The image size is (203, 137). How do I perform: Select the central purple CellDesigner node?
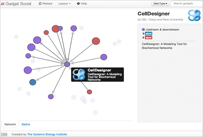pyautogui.click(x=67, y=64)
